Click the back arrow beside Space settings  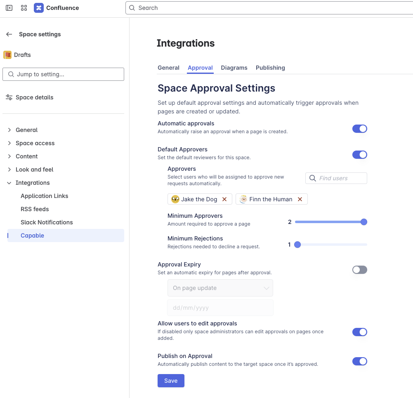pos(9,34)
